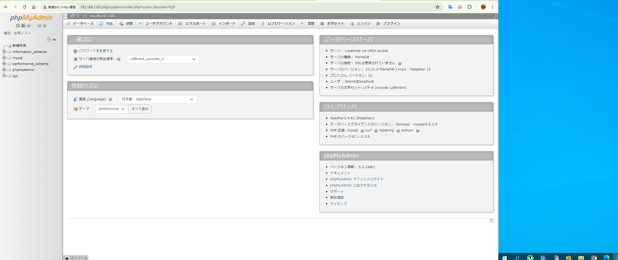Open the エンジン tab
This screenshot has width=618, height=260.
[360, 24]
